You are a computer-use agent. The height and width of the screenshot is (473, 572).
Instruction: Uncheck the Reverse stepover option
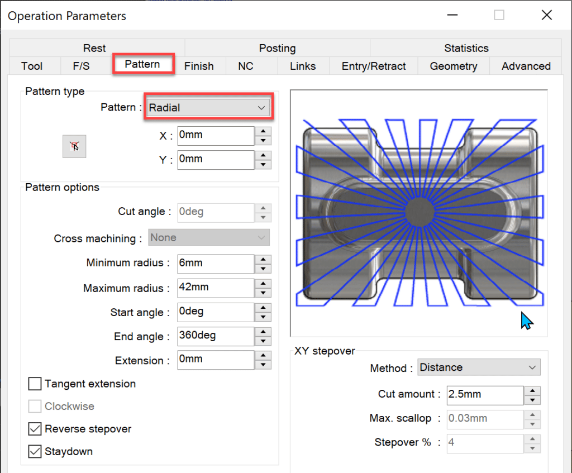(x=35, y=429)
